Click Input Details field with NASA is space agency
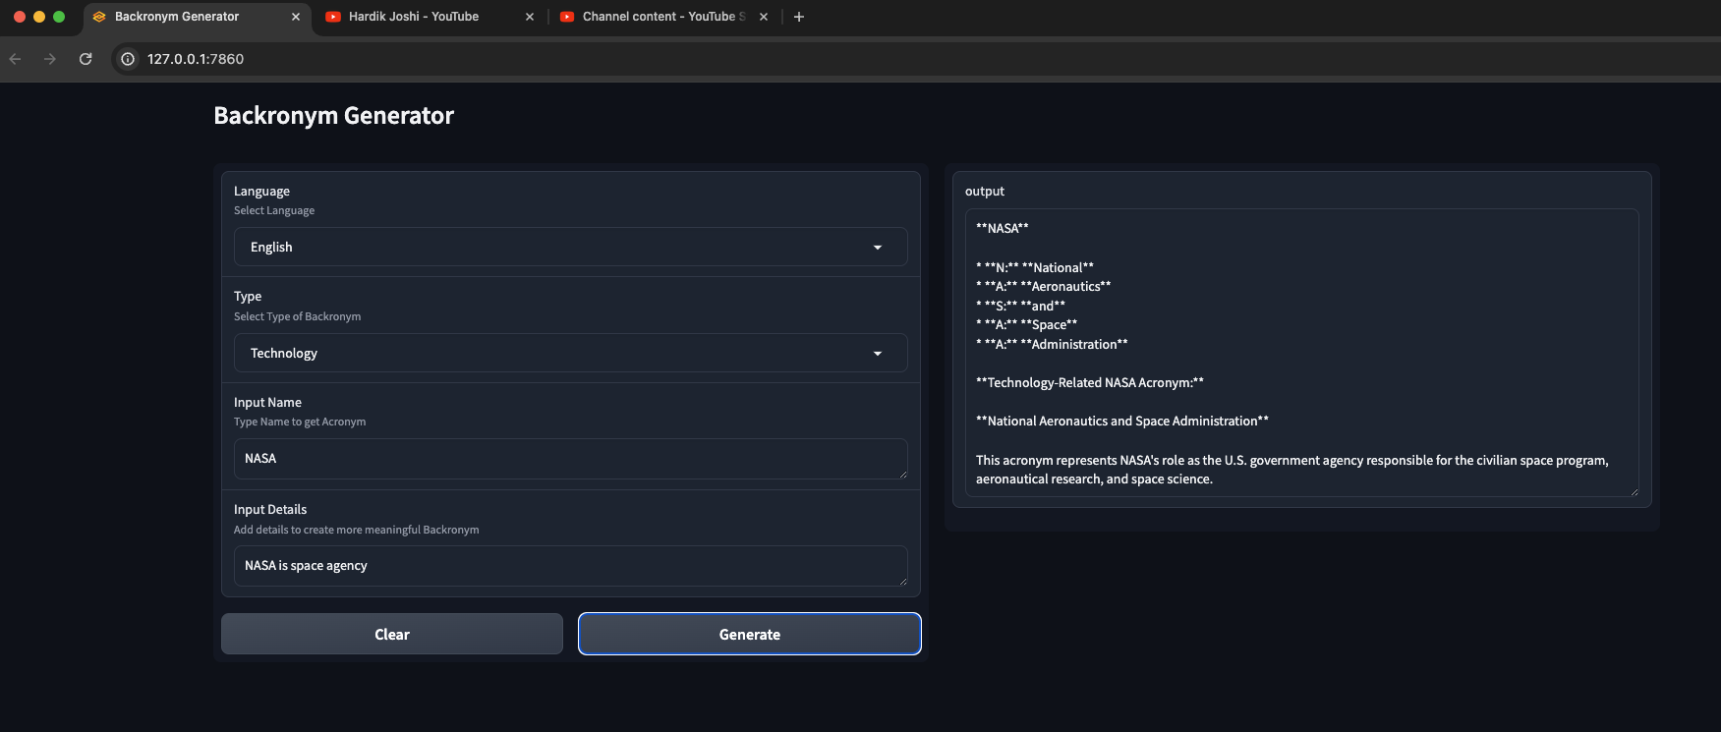This screenshot has height=732, width=1721. (x=570, y=566)
